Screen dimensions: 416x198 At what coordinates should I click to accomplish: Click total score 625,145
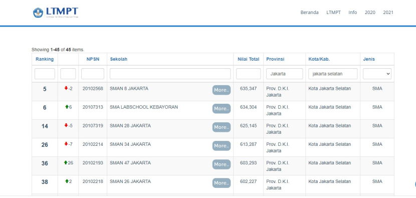248,126
